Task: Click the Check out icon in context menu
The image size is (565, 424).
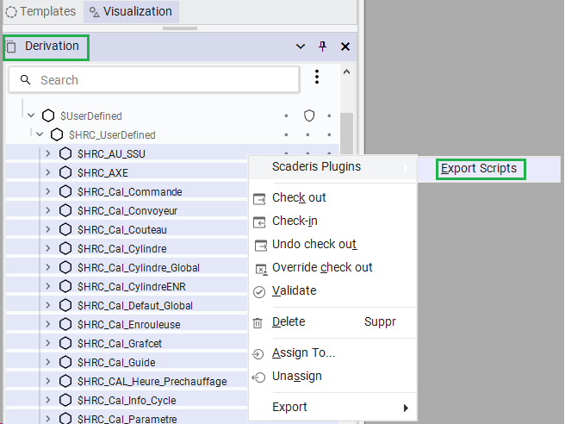Action: point(258,198)
